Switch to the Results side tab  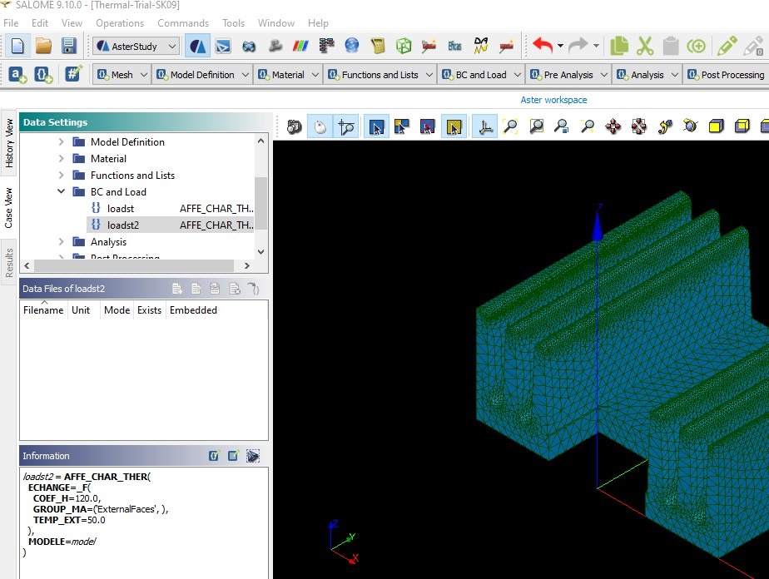tap(9, 263)
